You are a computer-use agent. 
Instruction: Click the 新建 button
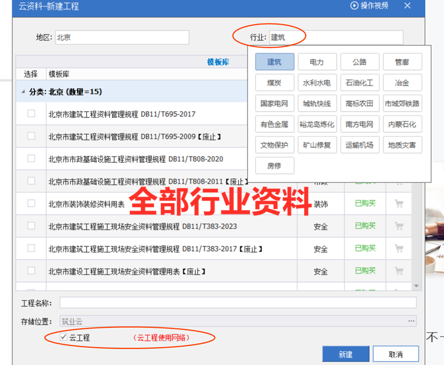[x=345, y=354]
